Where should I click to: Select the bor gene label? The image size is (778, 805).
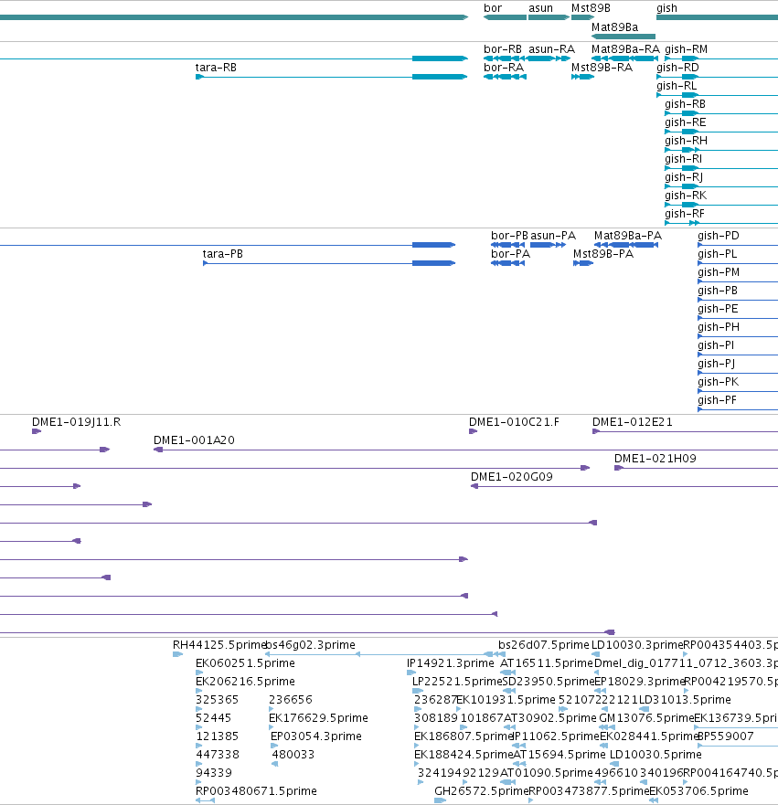coord(493,8)
